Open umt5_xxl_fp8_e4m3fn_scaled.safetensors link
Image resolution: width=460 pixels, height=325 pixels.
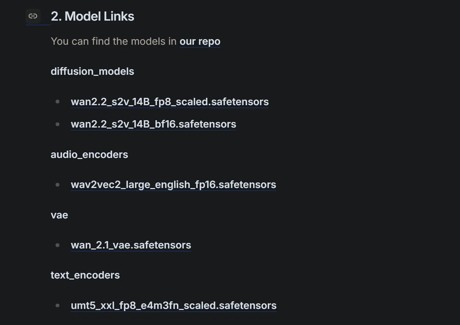pos(174,305)
